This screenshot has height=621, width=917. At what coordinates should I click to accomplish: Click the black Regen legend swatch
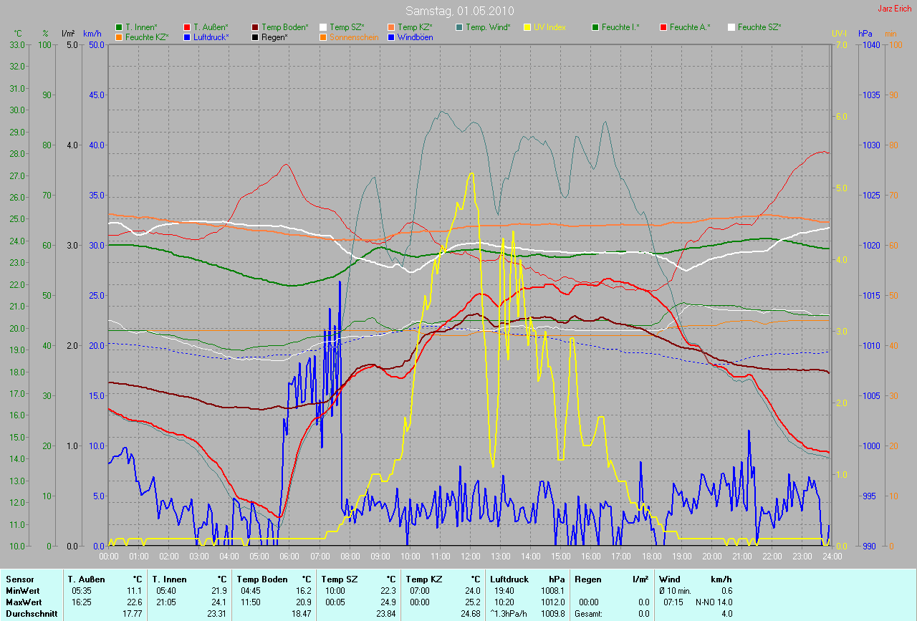click(255, 37)
